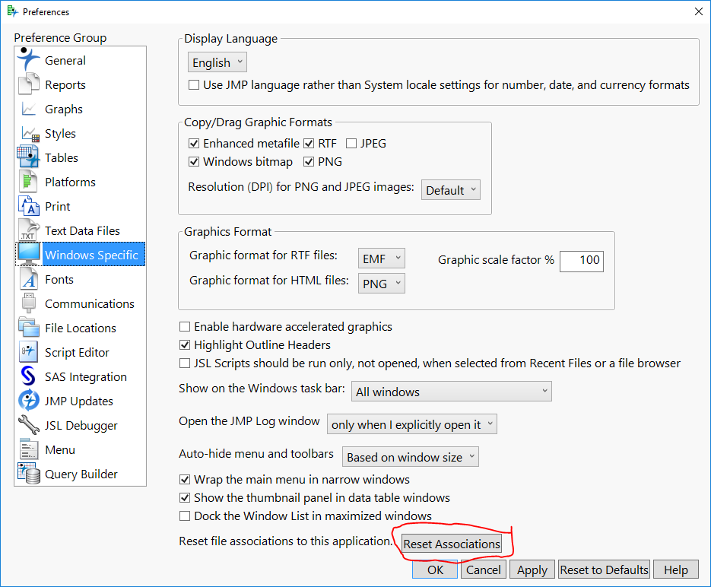The height and width of the screenshot is (587, 711).
Task: Click the Reset Associations button
Action: (452, 544)
